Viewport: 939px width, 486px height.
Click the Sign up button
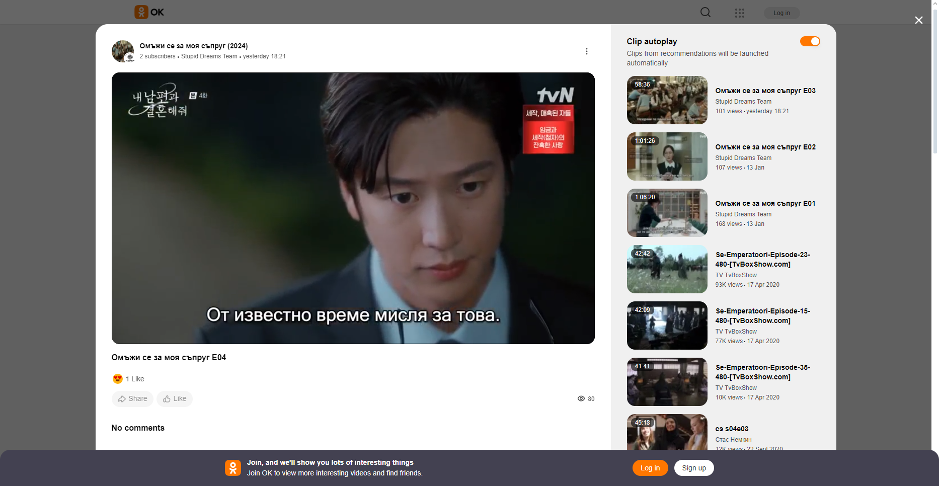pyautogui.click(x=693, y=468)
